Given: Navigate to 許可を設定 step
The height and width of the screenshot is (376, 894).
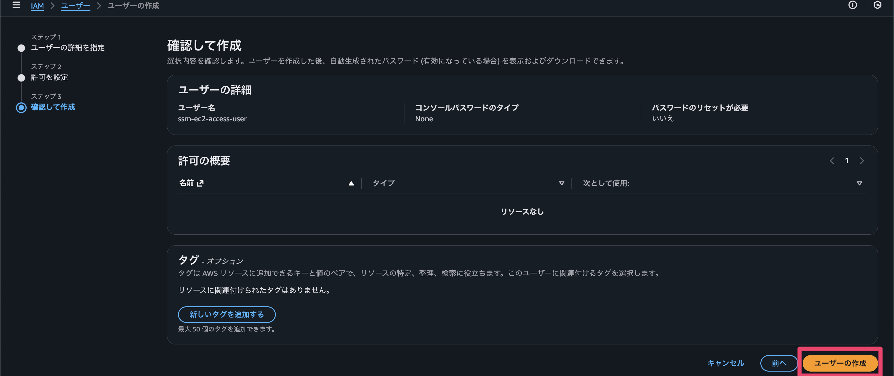Looking at the screenshot, I should click(x=49, y=77).
